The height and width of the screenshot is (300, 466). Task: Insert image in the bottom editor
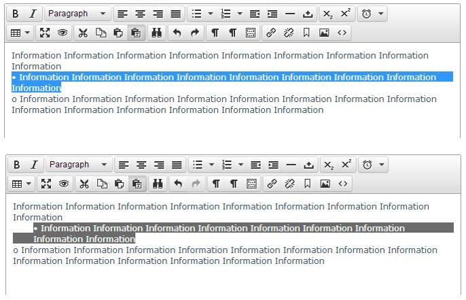325,184
